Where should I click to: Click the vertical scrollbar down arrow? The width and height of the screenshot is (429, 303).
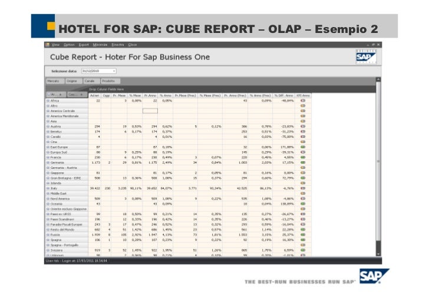[378, 254]
